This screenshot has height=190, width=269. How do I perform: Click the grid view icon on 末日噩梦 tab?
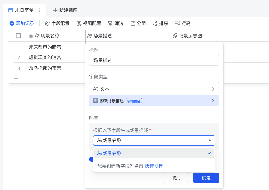(x=11, y=10)
